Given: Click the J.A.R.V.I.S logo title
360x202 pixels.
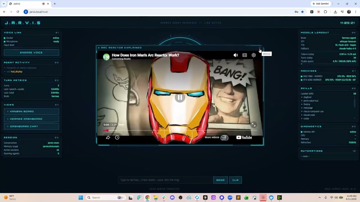Looking at the screenshot, I should click(22, 23).
